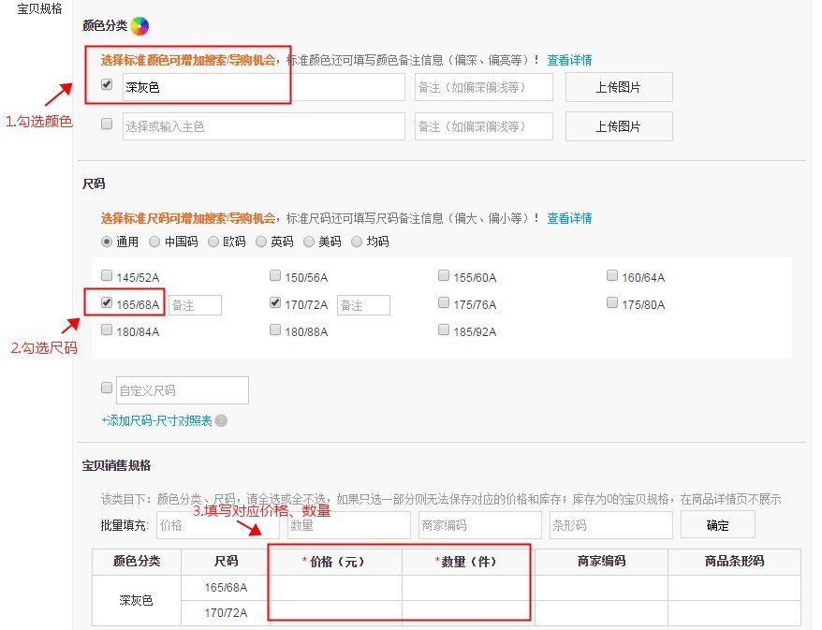Viewport: 822px width, 630px height.
Task: Click the 确定 button for batch fill
Action: coord(718,525)
